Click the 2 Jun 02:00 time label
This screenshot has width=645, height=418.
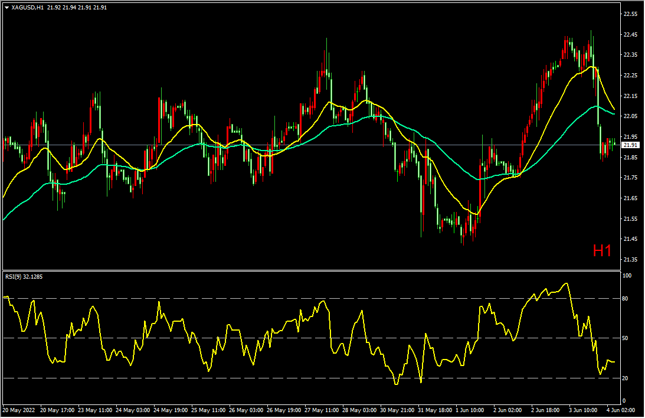(x=508, y=410)
